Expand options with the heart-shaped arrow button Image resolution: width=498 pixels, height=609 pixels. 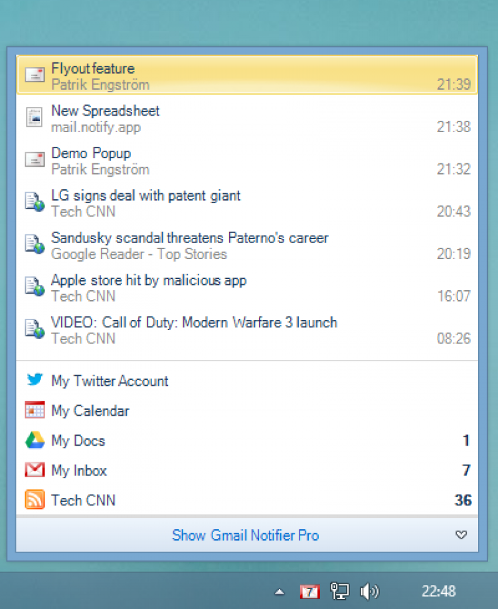pos(461,535)
